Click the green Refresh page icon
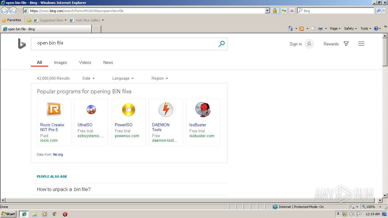Screen dimensions: 388x218 point(284,11)
